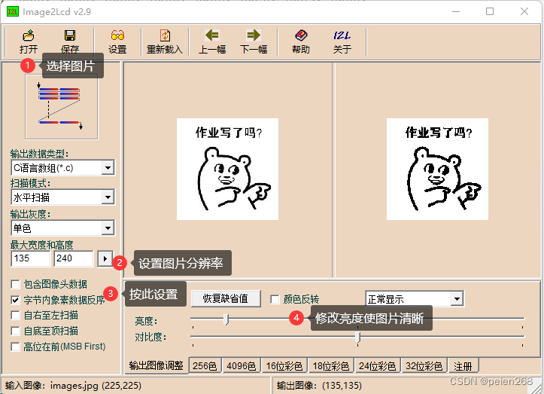
Task: Enable 自底至顶扫描 checkbox
Action: (15, 331)
